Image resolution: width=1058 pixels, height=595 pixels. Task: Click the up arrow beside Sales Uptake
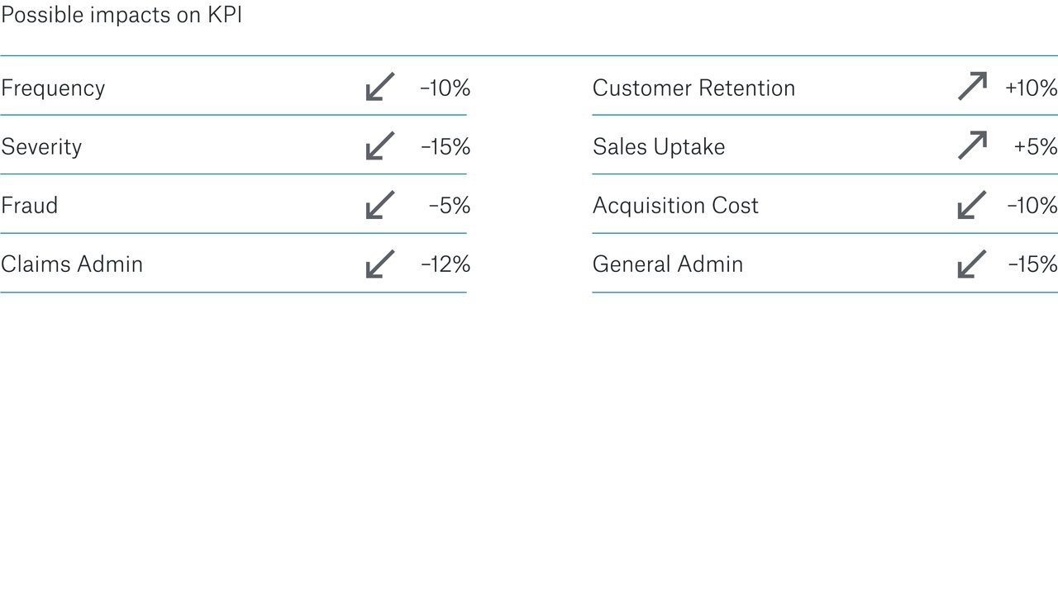(x=972, y=145)
